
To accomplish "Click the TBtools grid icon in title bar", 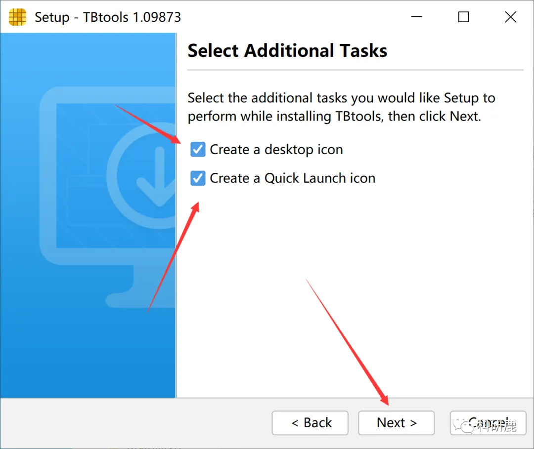I will 17,17.
